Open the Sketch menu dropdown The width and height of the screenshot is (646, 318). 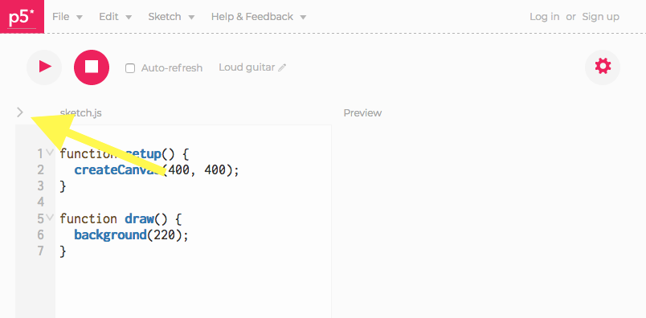(x=171, y=17)
